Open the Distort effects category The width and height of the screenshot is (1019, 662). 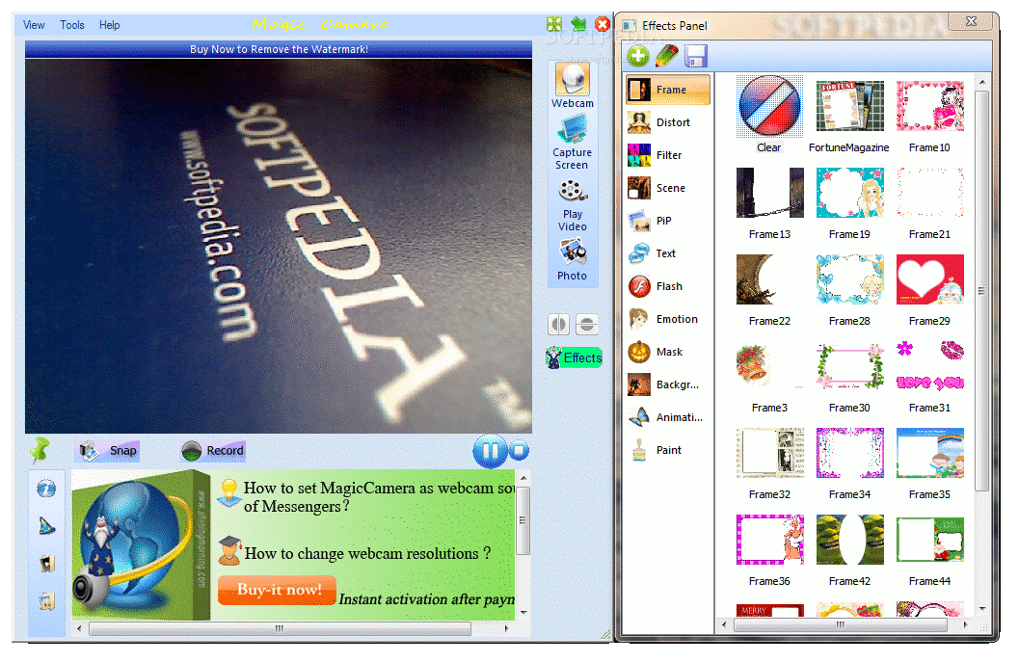pyautogui.click(x=668, y=122)
